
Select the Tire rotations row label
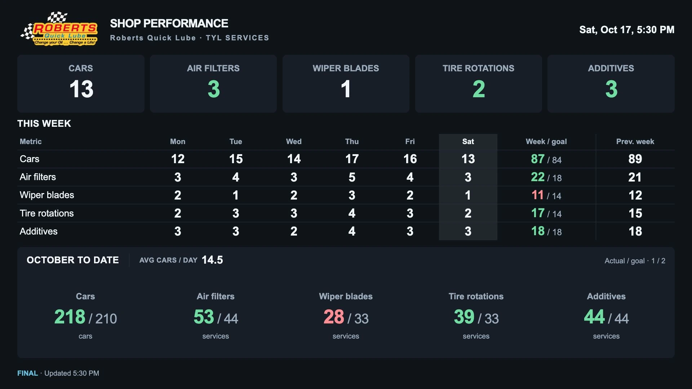pos(46,213)
